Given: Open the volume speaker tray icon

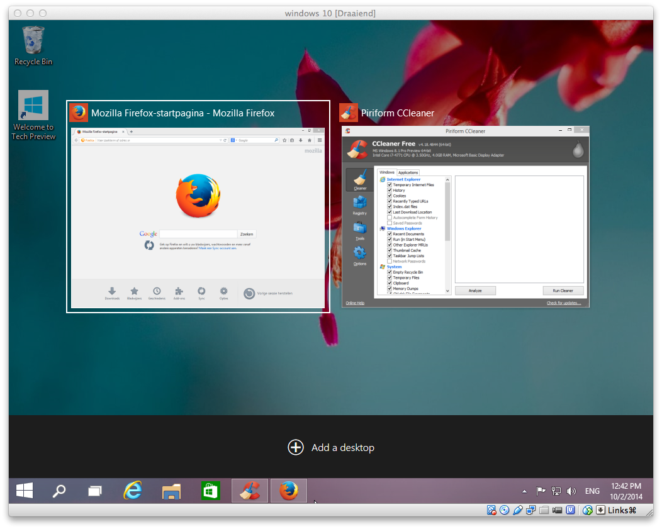Looking at the screenshot, I should pyautogui.click(x=571, y=491).
